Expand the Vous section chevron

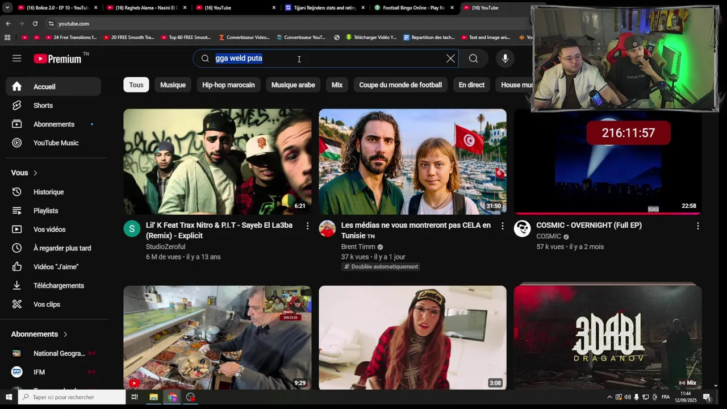[x=35, y=173]
